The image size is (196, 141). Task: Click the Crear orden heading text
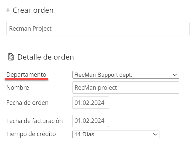coord(33,10)
